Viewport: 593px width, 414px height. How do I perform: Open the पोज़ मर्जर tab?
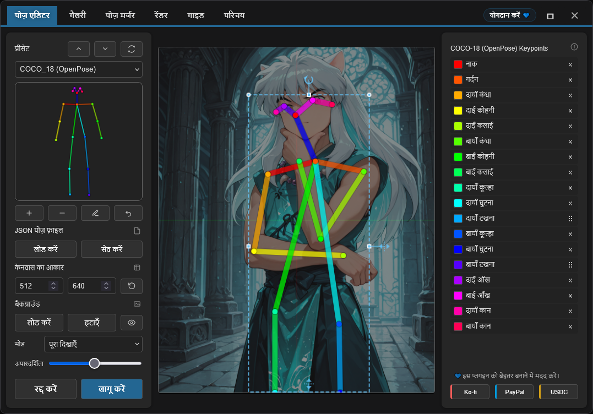(x=120, y=15)
